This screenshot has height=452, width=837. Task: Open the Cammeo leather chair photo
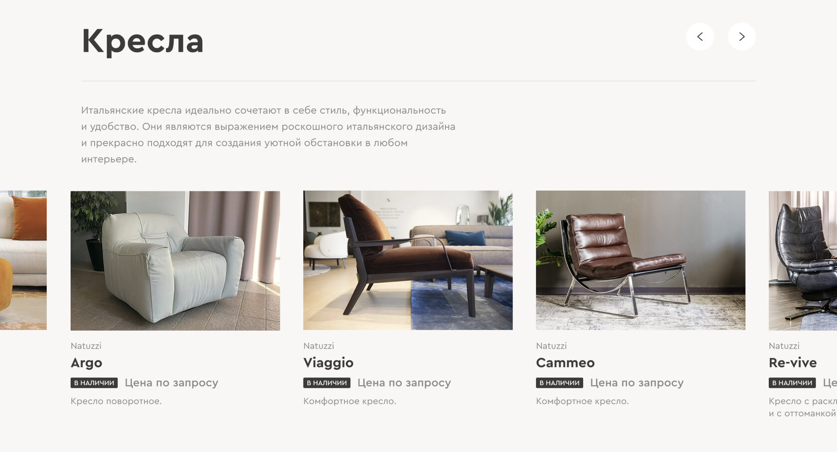point(641,260)
